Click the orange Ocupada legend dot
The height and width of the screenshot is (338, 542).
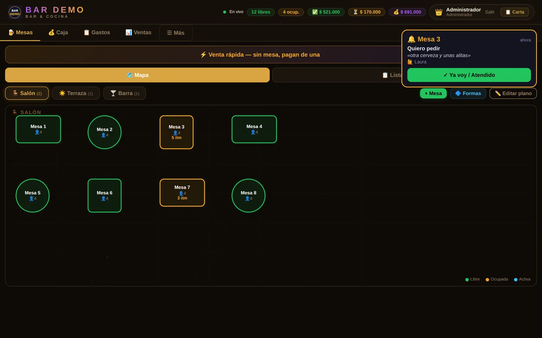487,280
